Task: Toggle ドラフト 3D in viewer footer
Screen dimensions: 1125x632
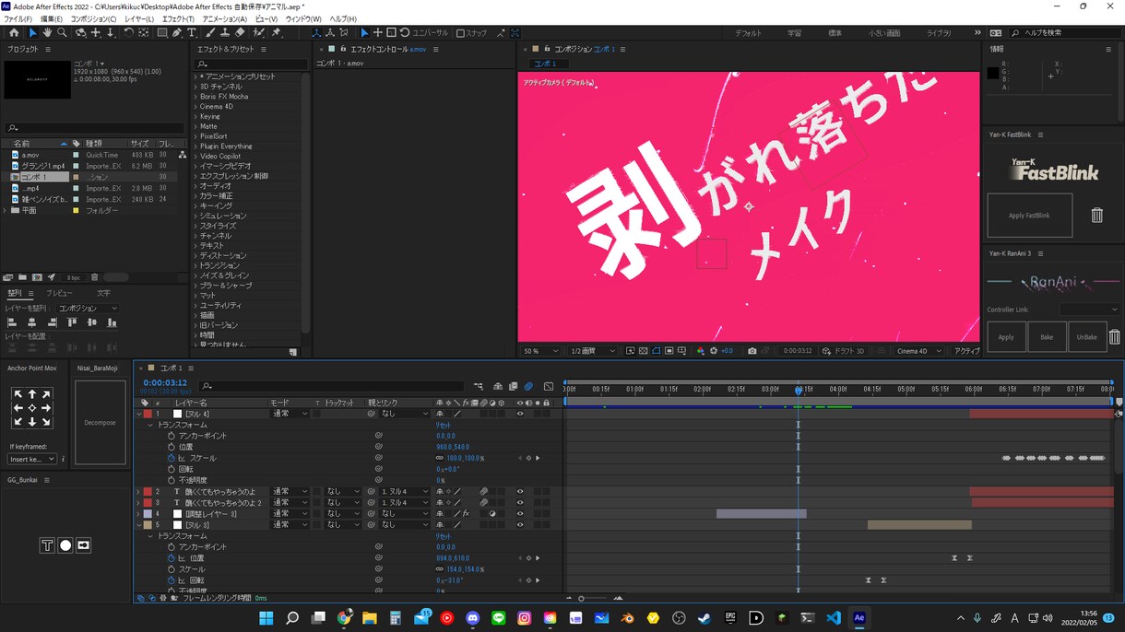Action: click(x=845, y=351)
